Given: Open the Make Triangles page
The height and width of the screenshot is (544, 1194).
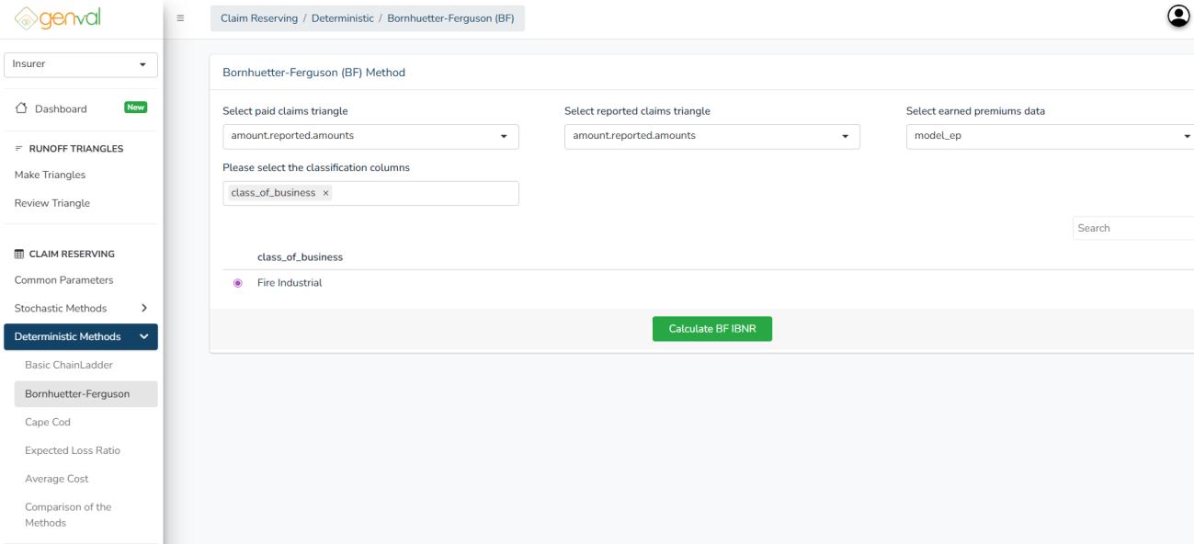Looking at the screenshot, I should pyautogui.click(x=51, y=175).
